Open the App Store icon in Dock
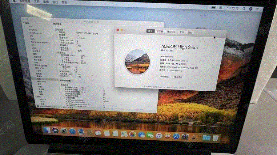This screenshot has height=155, width=277. point(176,136)
